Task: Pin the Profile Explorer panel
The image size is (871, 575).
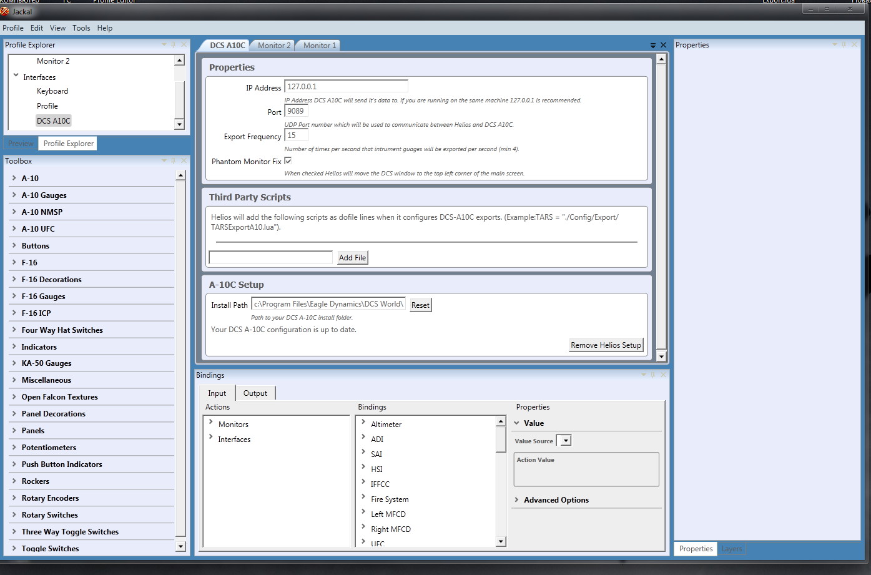Action: (x=174, y=45)
